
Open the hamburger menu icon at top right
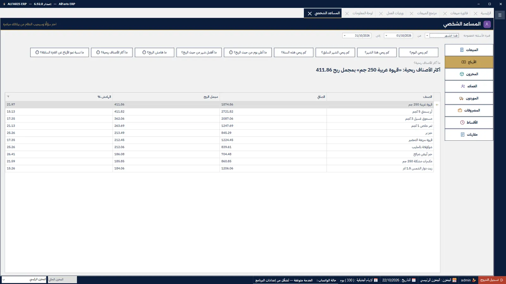(x=500, y=15)
